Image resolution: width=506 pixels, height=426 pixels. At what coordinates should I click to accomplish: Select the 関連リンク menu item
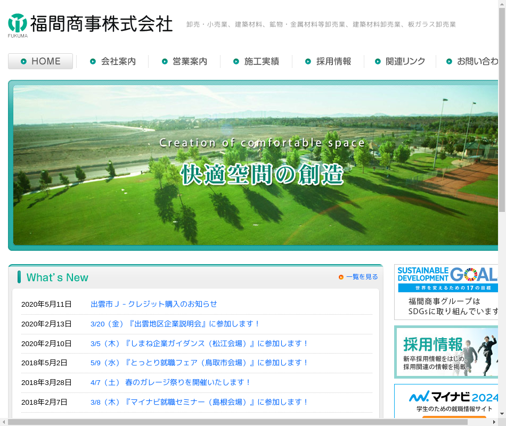pyautogui.click(x=400, y=61)
